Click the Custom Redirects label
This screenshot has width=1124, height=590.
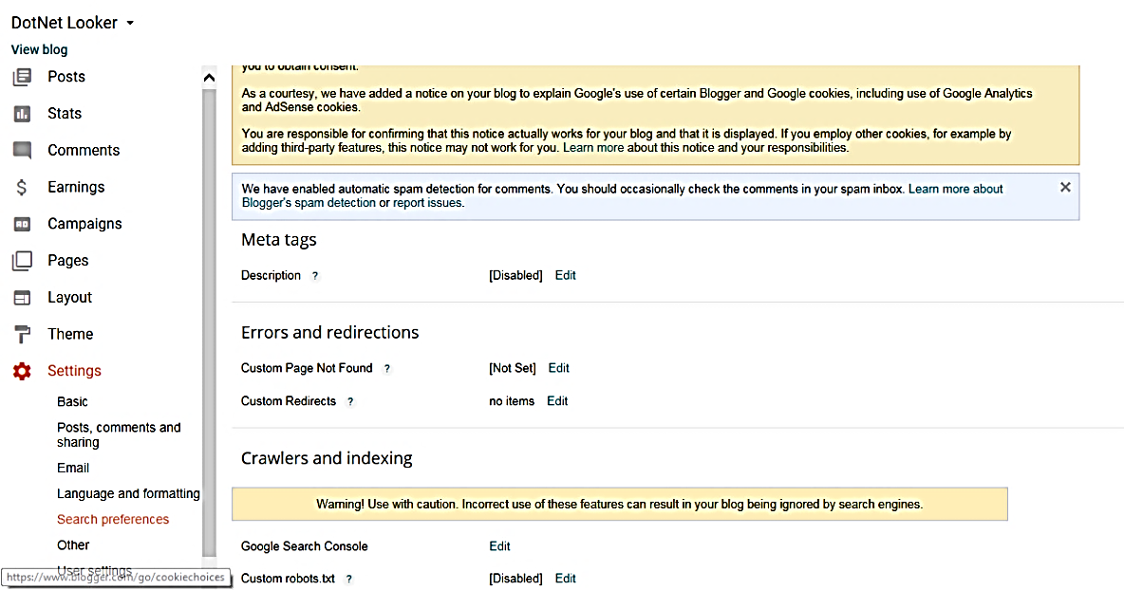(x=289, y=401)
